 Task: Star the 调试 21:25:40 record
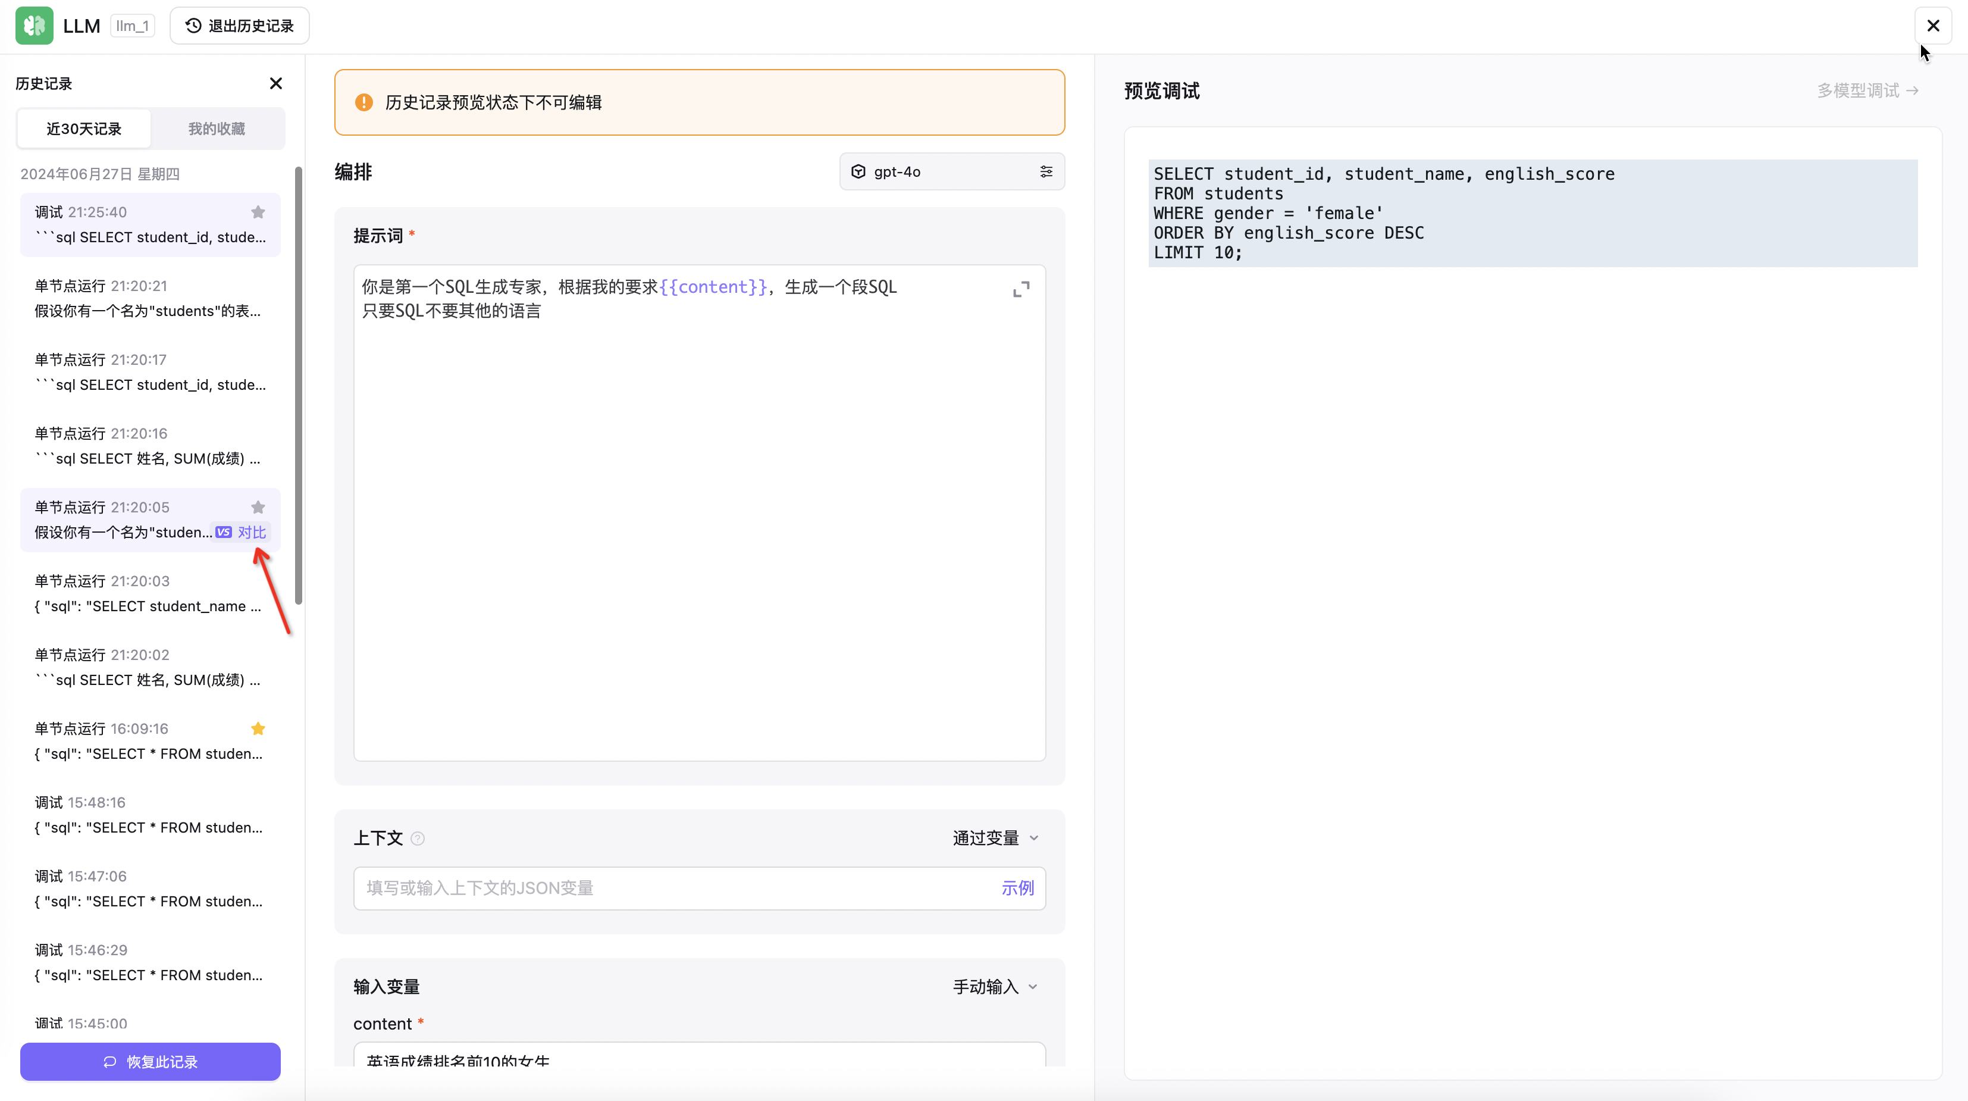(x=258, y=212)
